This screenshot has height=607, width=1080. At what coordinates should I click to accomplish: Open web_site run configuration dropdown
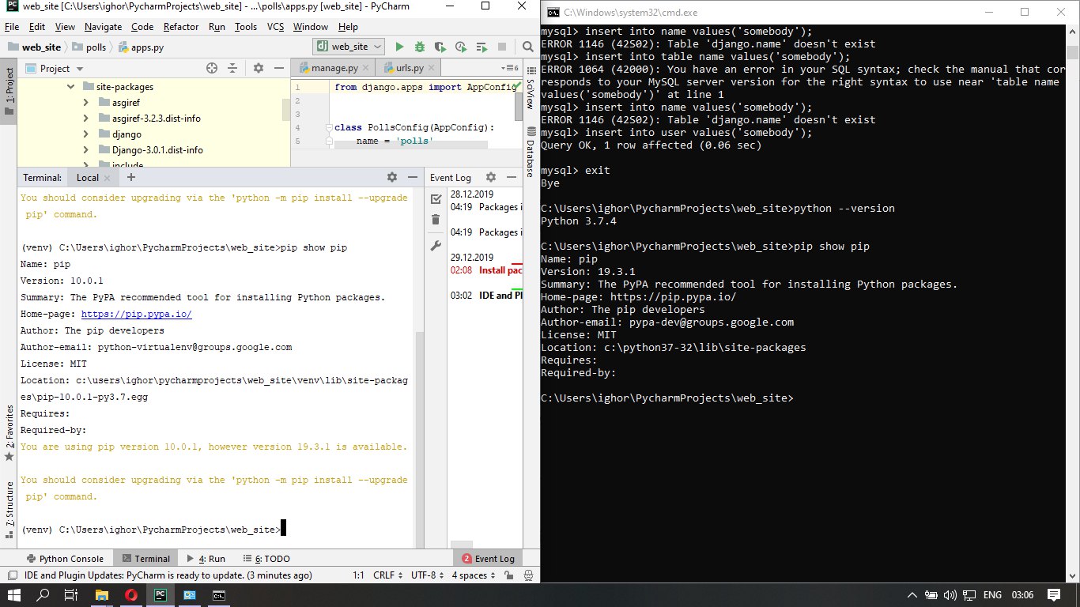click(349, 47)
